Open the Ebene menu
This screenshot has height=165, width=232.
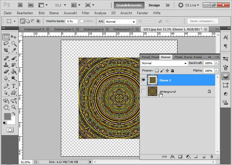point(54,13)
